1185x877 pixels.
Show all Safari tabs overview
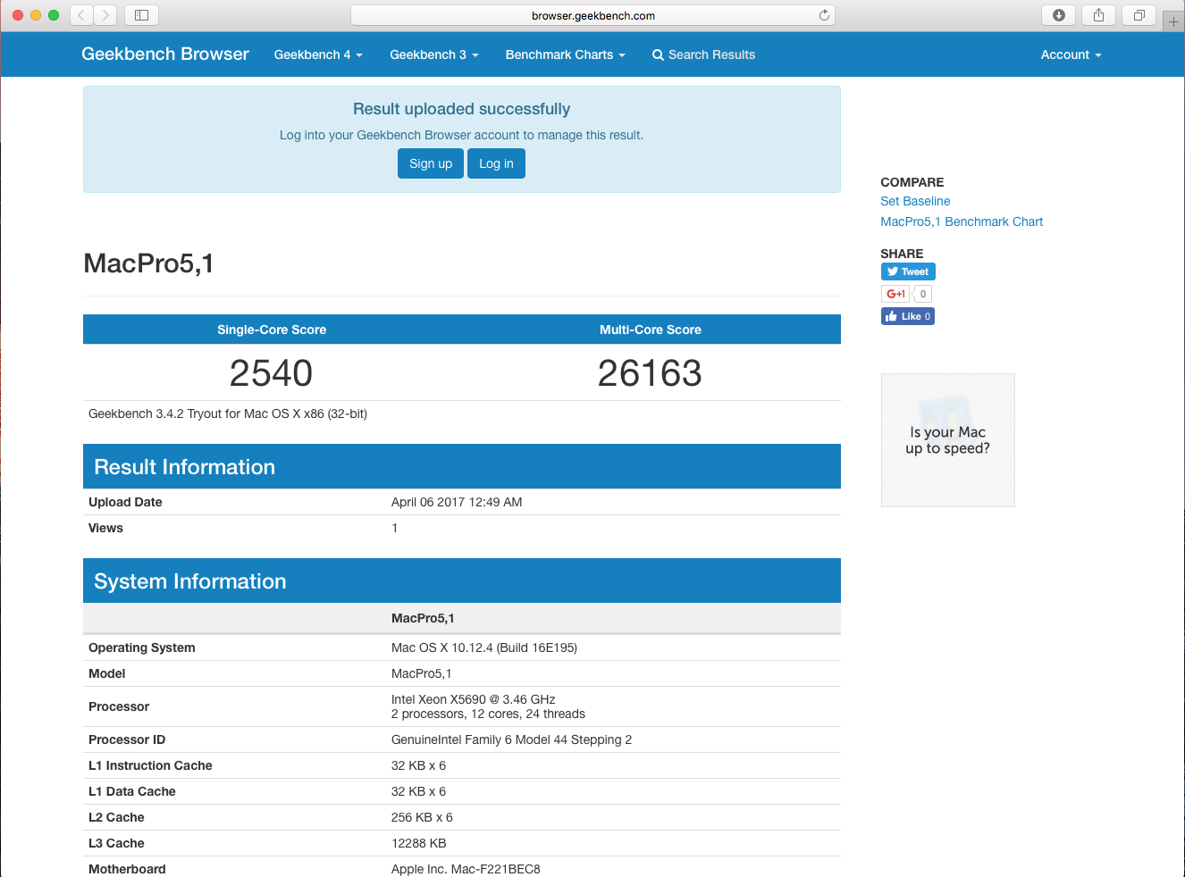pyautogui.click(x=1139, y=15)
